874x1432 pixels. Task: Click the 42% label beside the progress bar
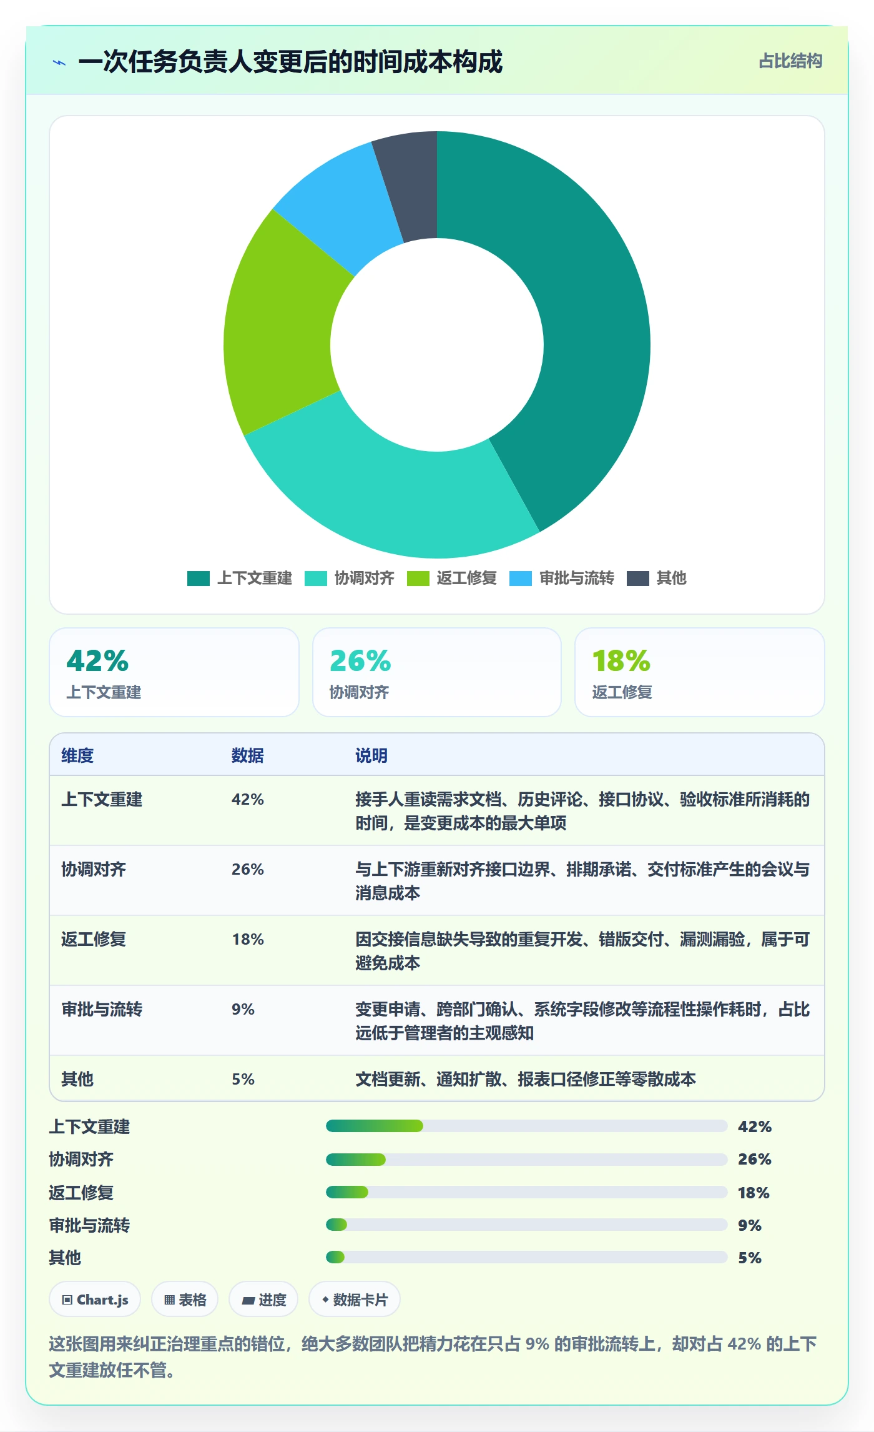(x=755, y=1126)
